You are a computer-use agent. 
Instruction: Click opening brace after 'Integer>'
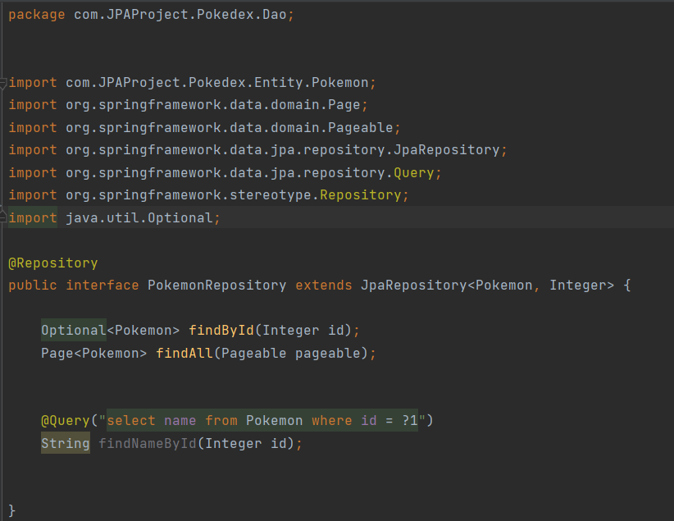627,286
